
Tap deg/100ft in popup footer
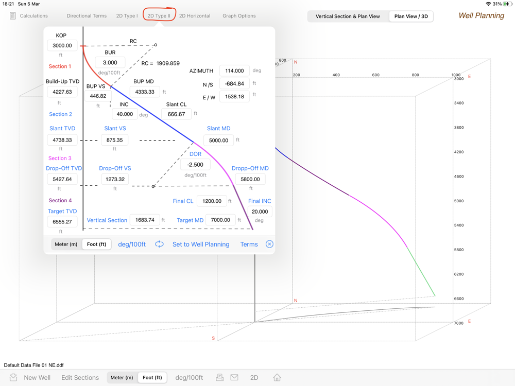[x=132, y=244]
